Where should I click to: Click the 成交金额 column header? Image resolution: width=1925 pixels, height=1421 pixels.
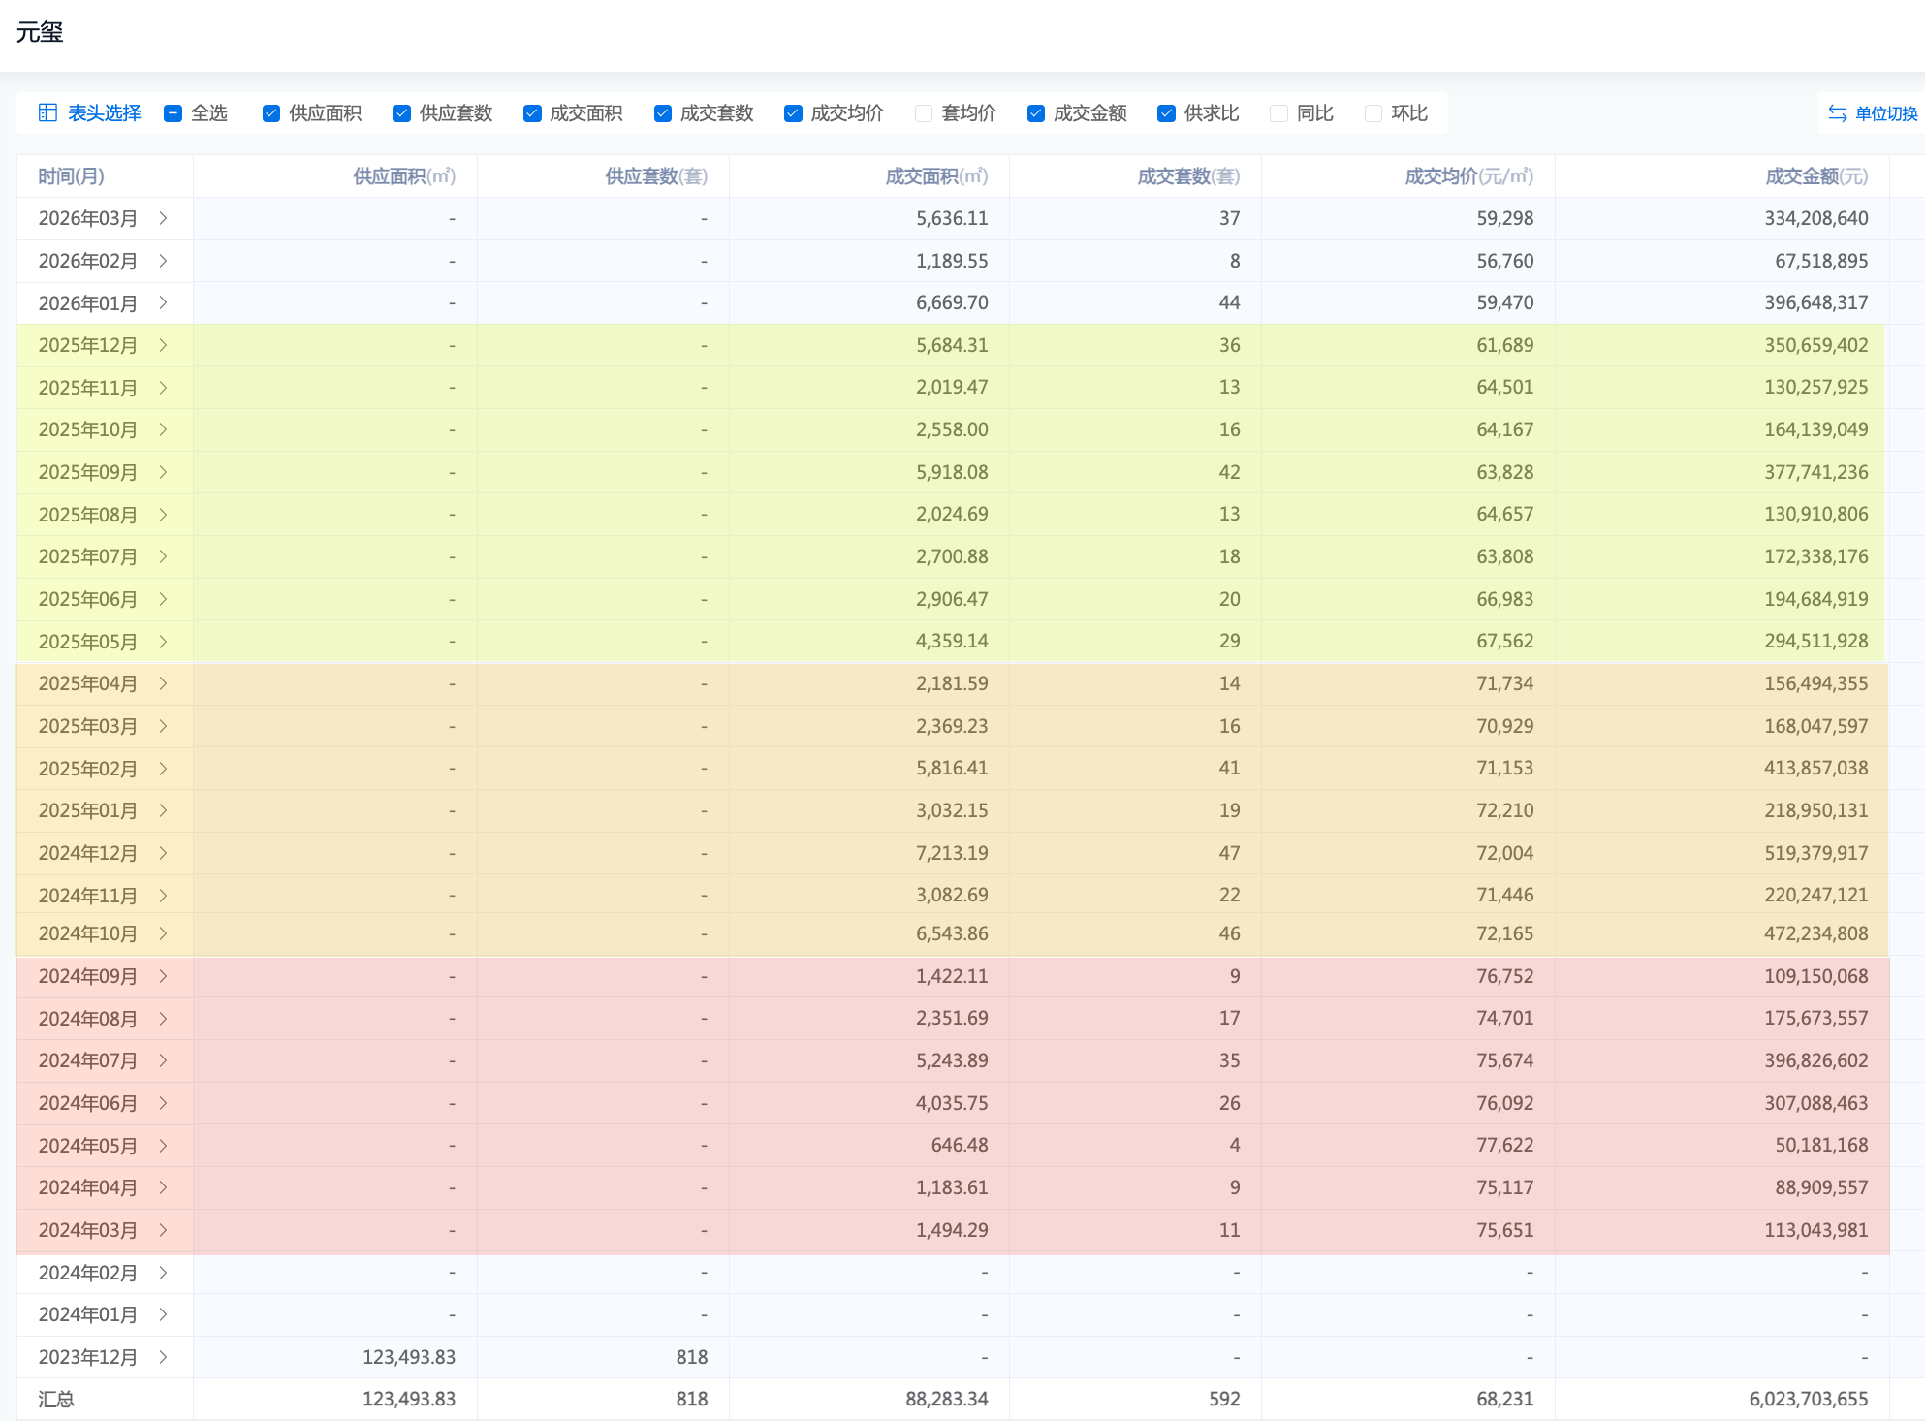[1815, 176]
